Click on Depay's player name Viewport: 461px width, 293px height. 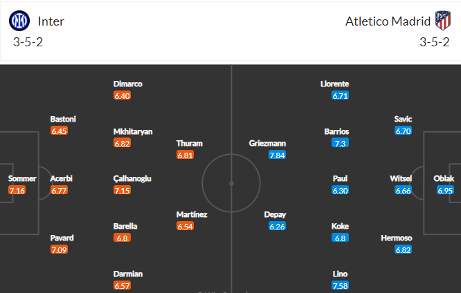275,215
